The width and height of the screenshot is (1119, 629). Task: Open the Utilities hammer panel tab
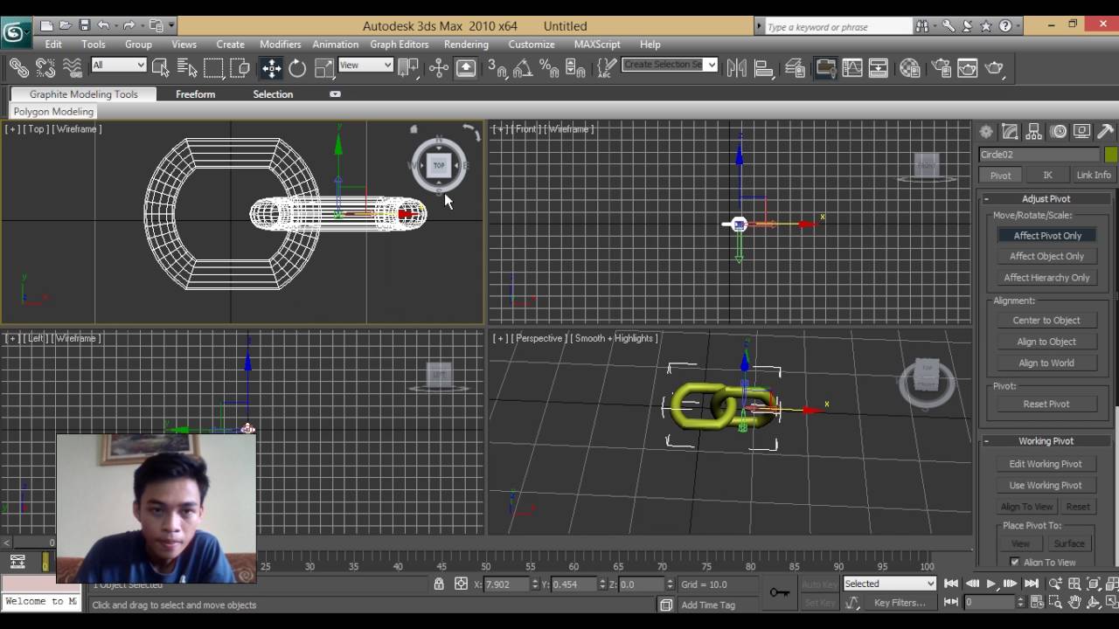click(x=1106, y=132)
